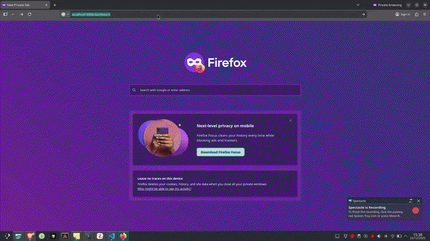Image resolution: width=430 pixels, height=241 pixels.
Task: Expand the list all tabs dropdown
Action: tap(358, 5)
